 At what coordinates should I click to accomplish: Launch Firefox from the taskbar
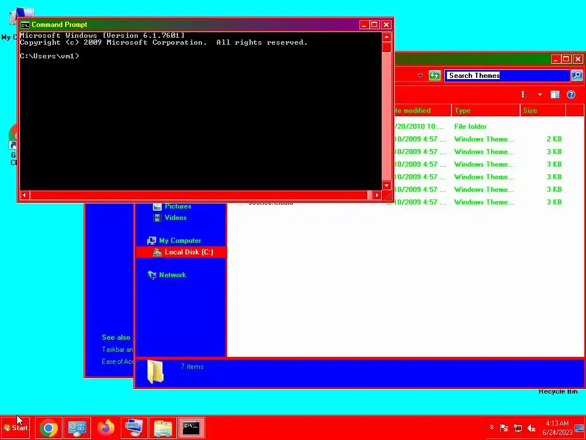pos(106,428)
